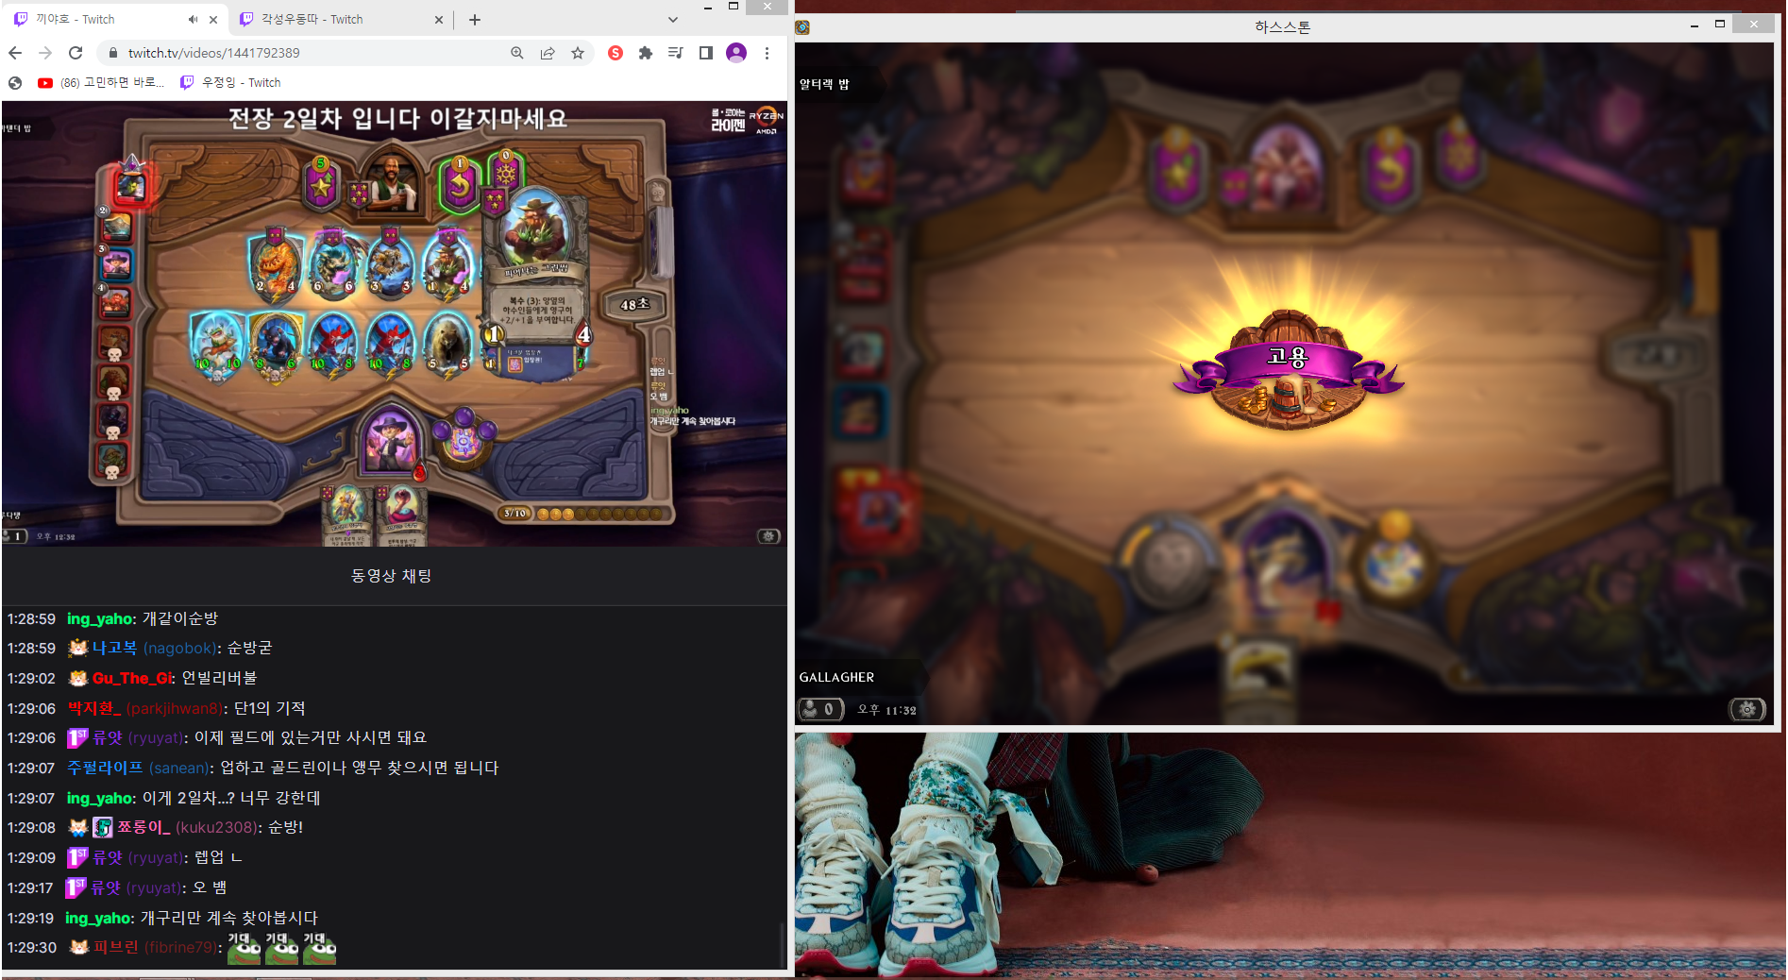The image size is (1788, 980).
Task: Close the 각성우동따 - Twitch tab
Action: pyautogui.click(x=438, y=19)
